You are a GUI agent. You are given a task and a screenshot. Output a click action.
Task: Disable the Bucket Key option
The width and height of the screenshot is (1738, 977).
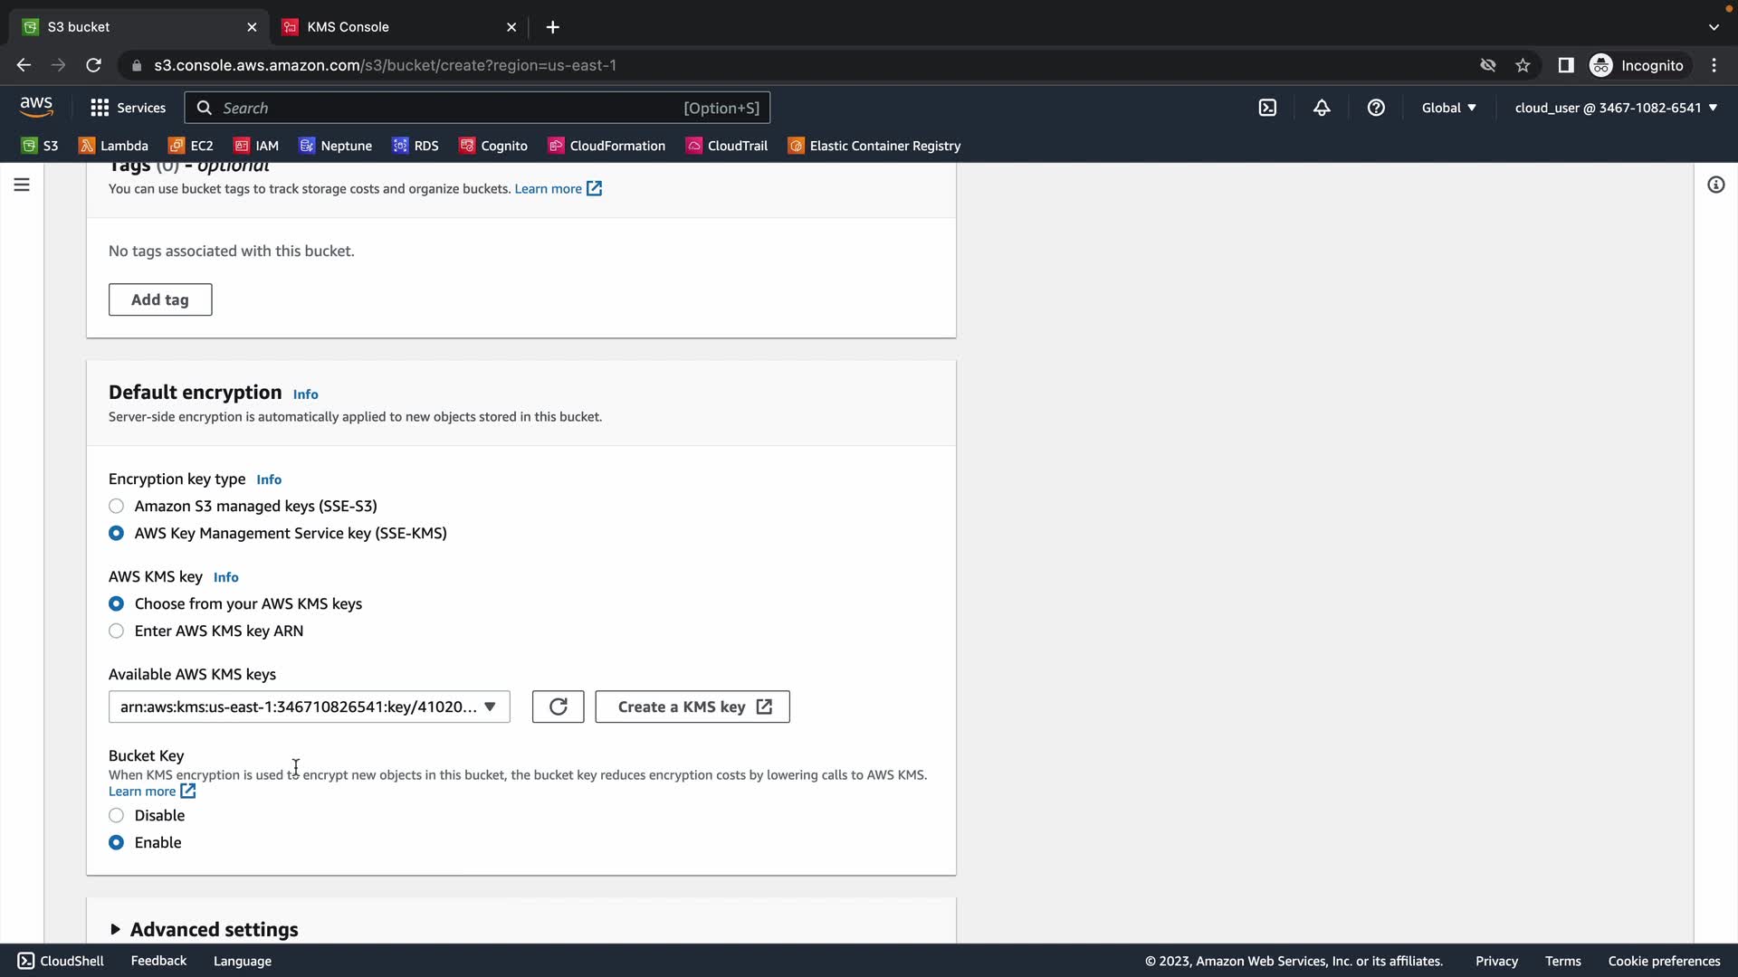[x=117, y=815]
